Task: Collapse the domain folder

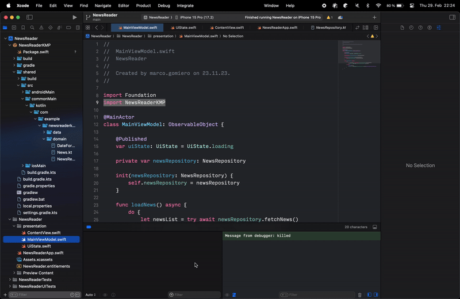Action: point(44,139)
